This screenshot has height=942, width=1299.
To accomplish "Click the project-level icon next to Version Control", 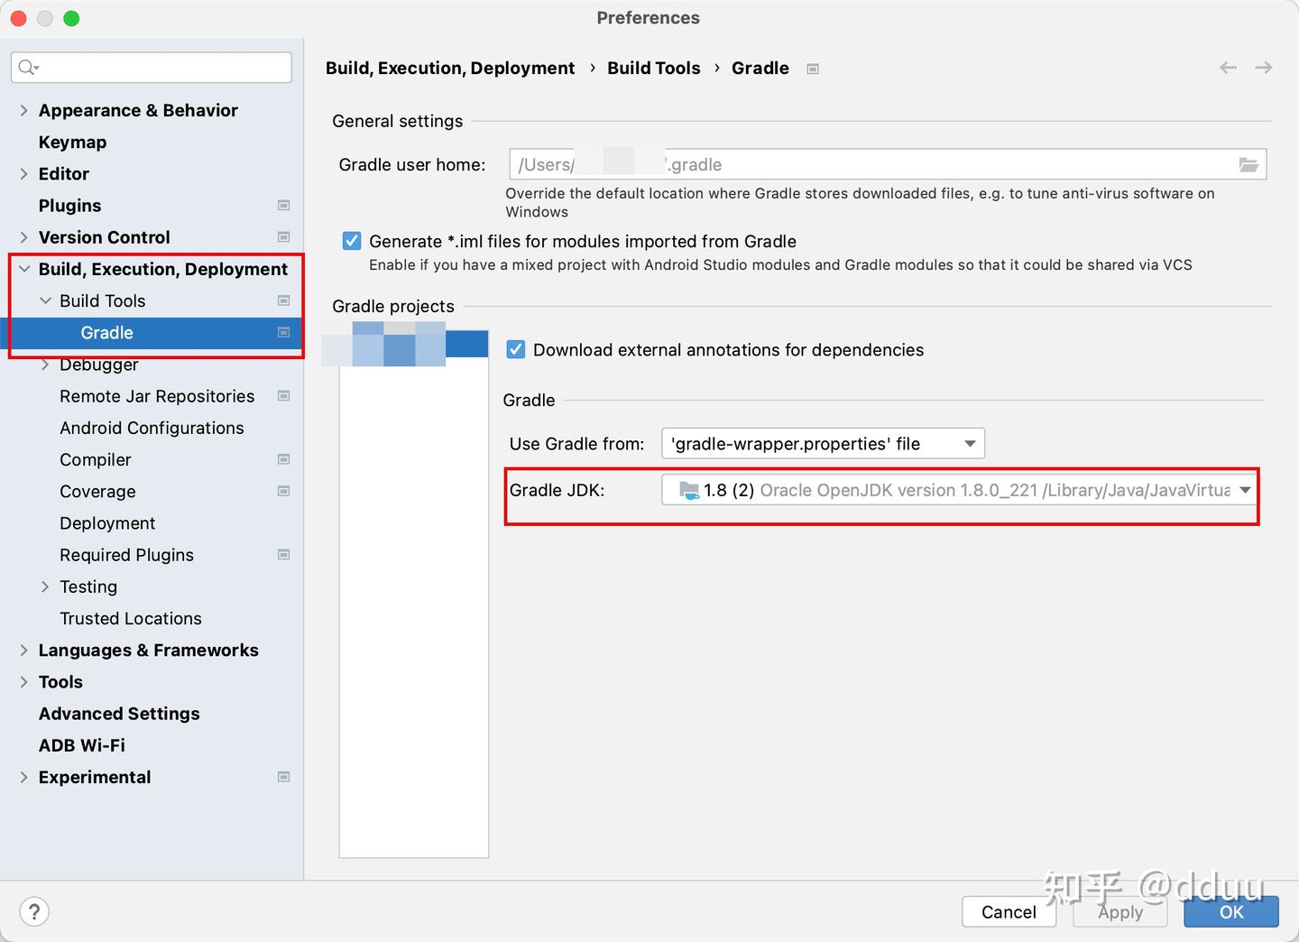I will click(x=283, y=237).
